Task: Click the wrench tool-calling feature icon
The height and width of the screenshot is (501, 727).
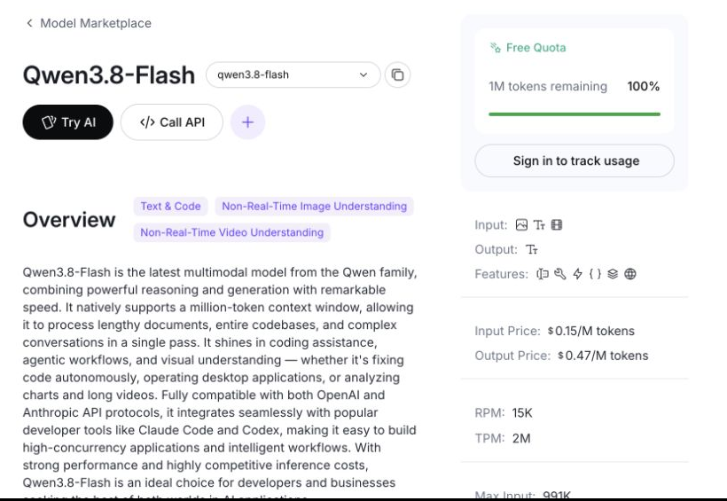Action: [560, 274]
